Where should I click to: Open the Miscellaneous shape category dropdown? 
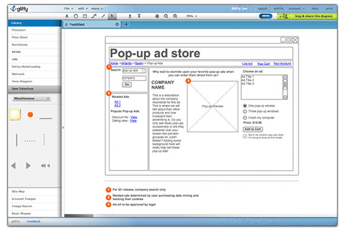pos(31,98)
